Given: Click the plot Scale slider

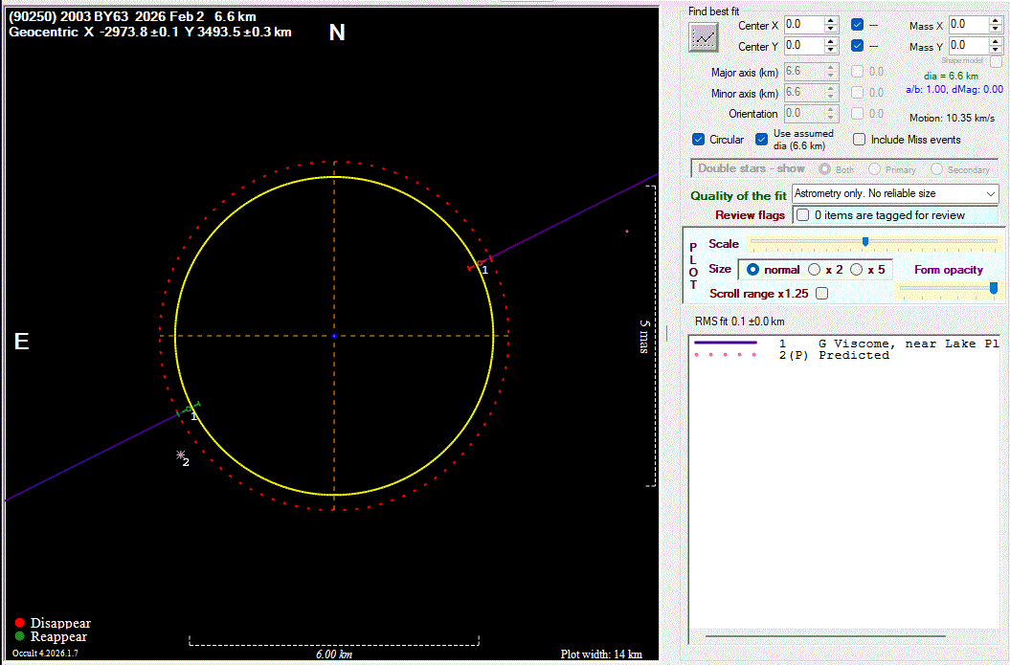Looking at the screenshot, I should point(865,243).
